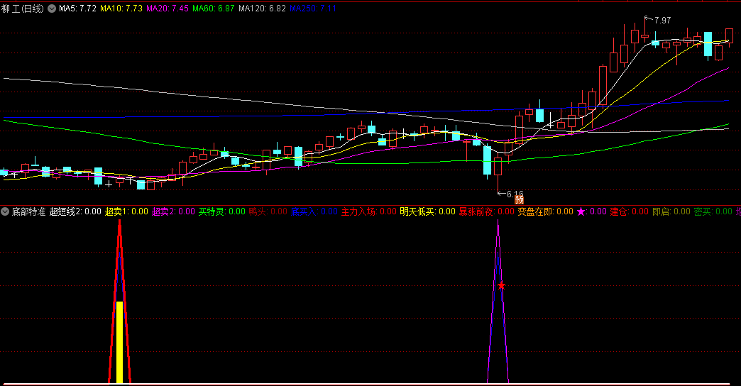Click the 变盘在即 indicator value
The height and width of the screenshot is (386, 741).
point(545,211)
